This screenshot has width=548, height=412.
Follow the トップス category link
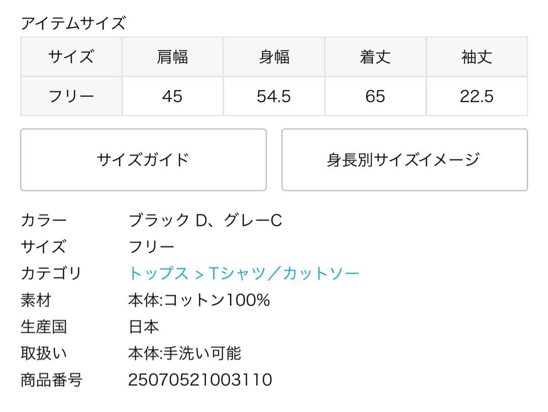coord(158,274)
